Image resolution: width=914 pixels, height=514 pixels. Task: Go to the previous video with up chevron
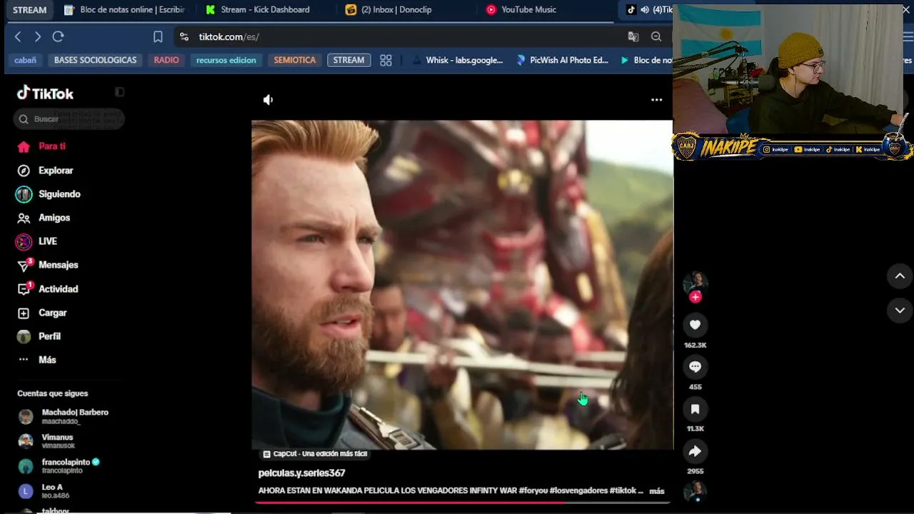(900, 276)
